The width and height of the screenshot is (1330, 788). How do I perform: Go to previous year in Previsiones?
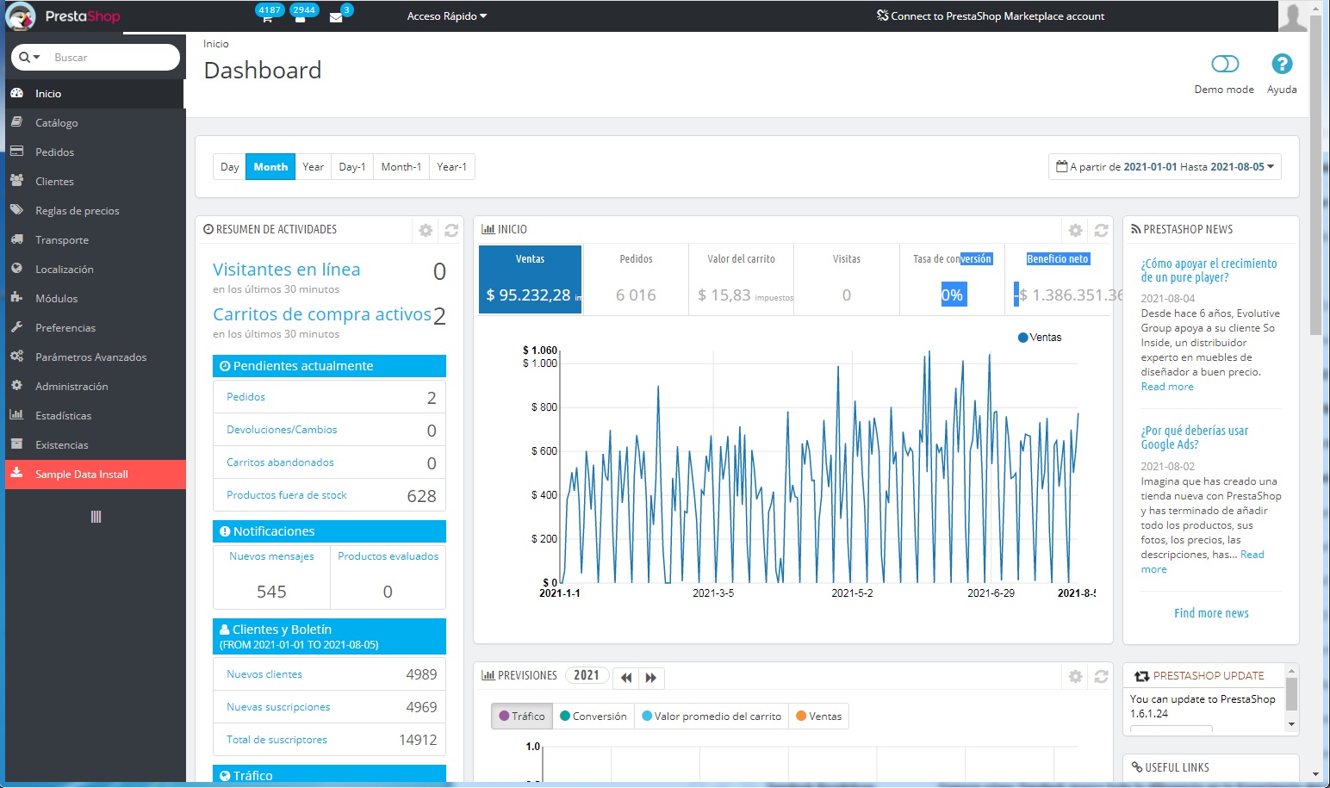[626, 678]
